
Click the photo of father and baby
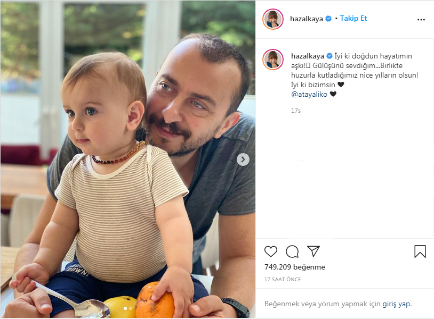click(128, 159)
